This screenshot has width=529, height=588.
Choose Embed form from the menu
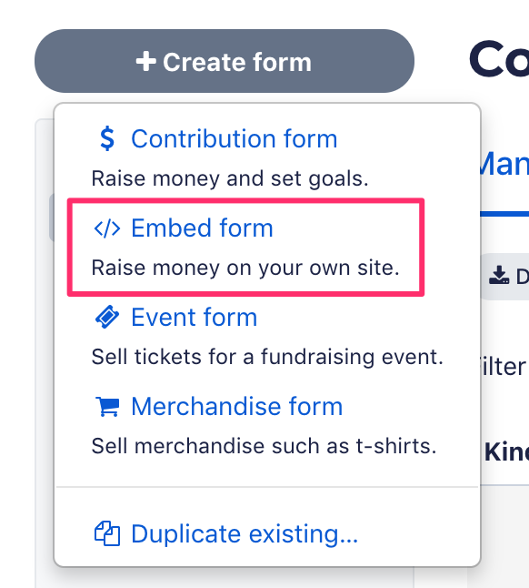pos(202,228)
